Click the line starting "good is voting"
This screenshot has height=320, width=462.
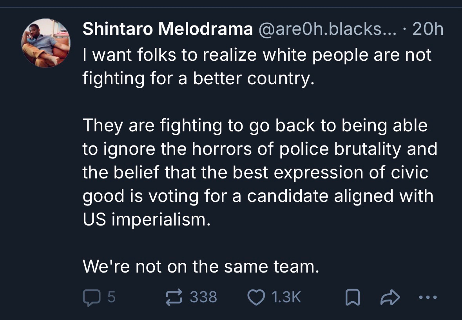click(258, 196)
